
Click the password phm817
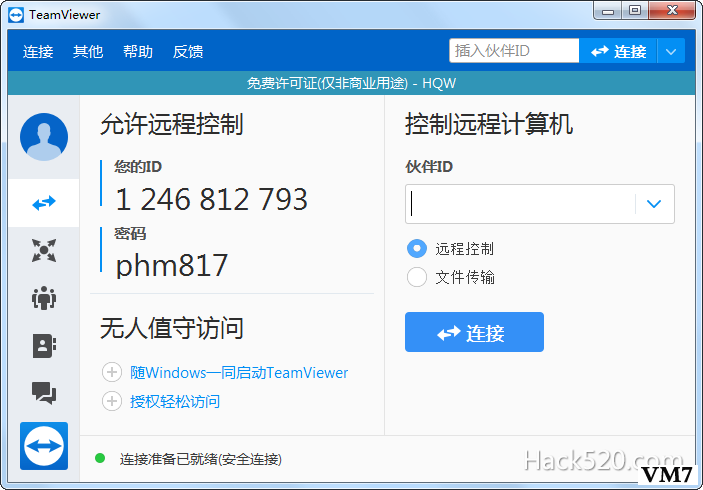click(x=172, y=266)
